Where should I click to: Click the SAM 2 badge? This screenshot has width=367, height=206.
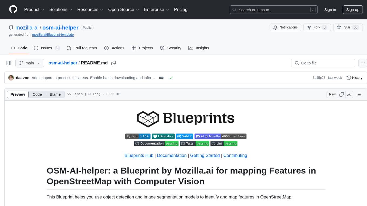[x=184, y=136]
